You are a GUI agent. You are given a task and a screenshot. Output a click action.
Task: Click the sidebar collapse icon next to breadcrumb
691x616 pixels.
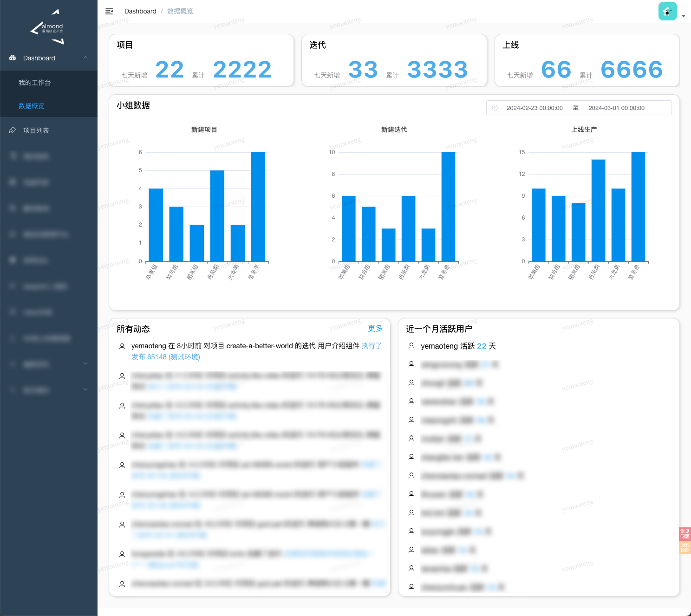109,11
